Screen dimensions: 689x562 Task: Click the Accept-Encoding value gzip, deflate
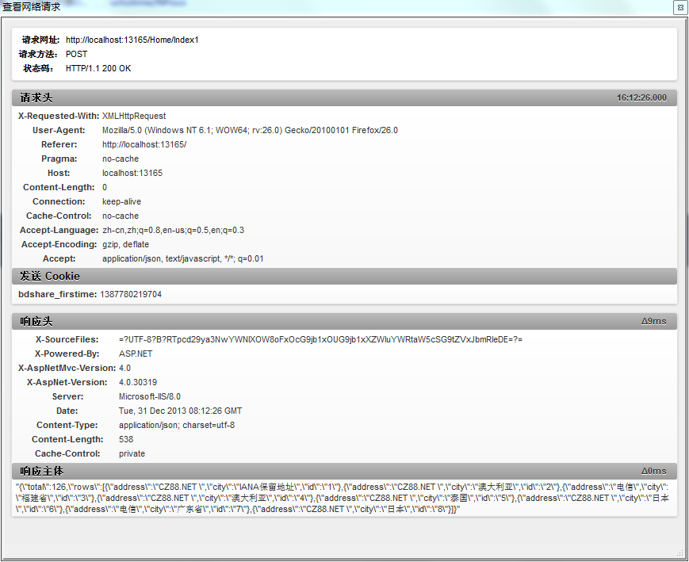tap(124, 244)
